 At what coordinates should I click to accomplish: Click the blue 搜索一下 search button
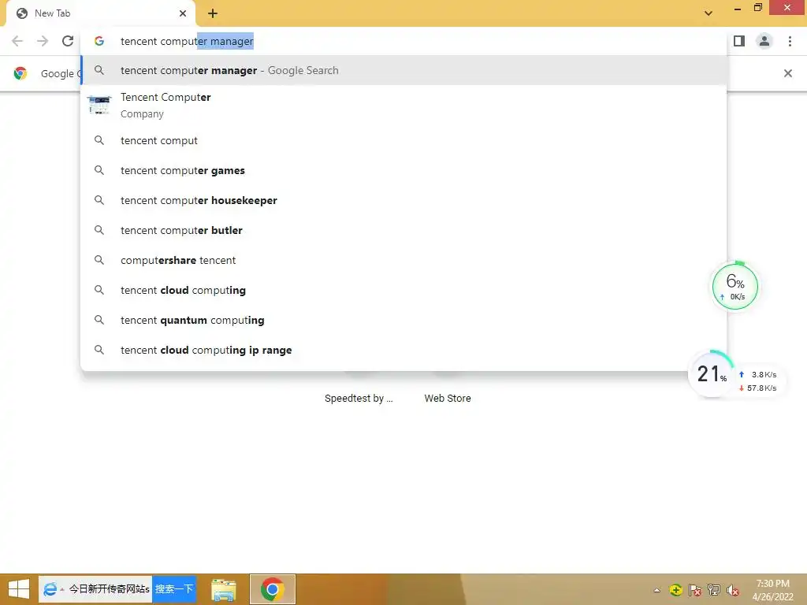(x=174, y=589)
